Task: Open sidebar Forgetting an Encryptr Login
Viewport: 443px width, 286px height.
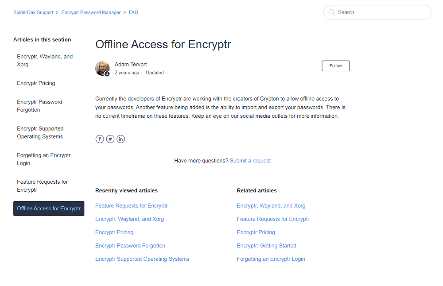Action: coord(49,159)
